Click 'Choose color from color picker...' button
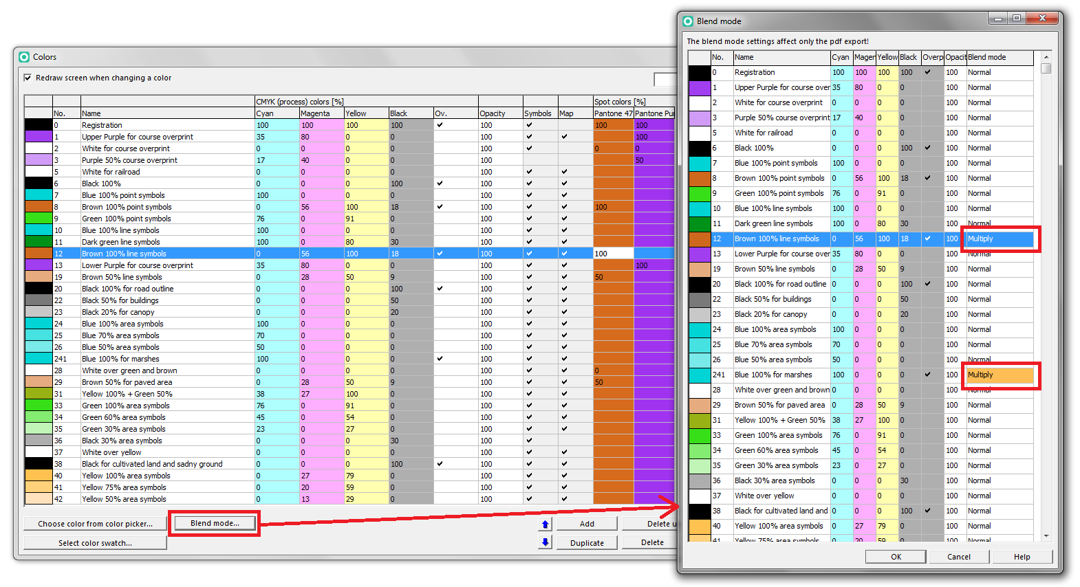Viewport: 1080px width, 587px height. pyautogui.click(x=96, y=524)
